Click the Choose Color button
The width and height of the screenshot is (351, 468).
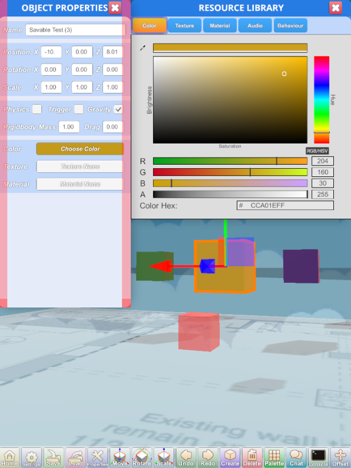pos(80,149)
